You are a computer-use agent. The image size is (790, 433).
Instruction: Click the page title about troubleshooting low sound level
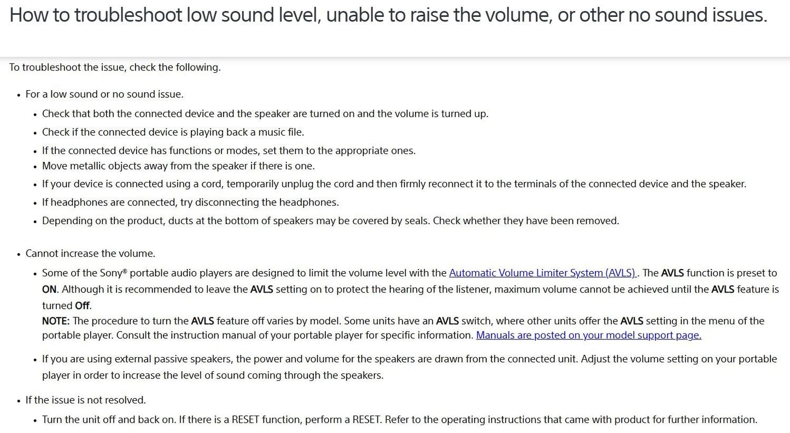(x=388, y=15)
